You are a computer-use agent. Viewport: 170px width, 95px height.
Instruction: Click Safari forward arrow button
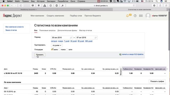tap(15, 6)
